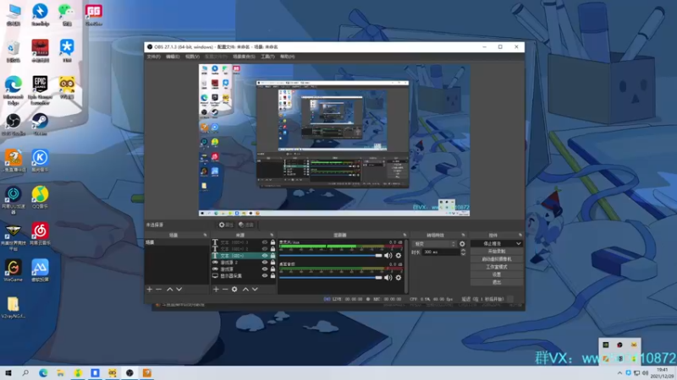Remove selected scene with minus icon
The image size is (677, 380).
coord(158,289)
